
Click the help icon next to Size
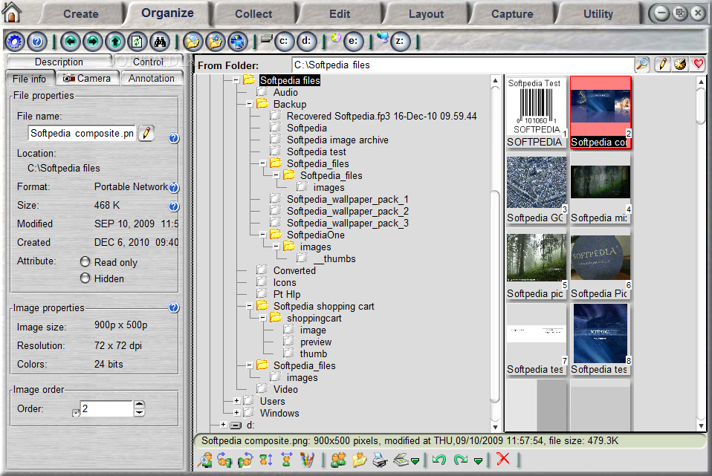click(173, 206)
